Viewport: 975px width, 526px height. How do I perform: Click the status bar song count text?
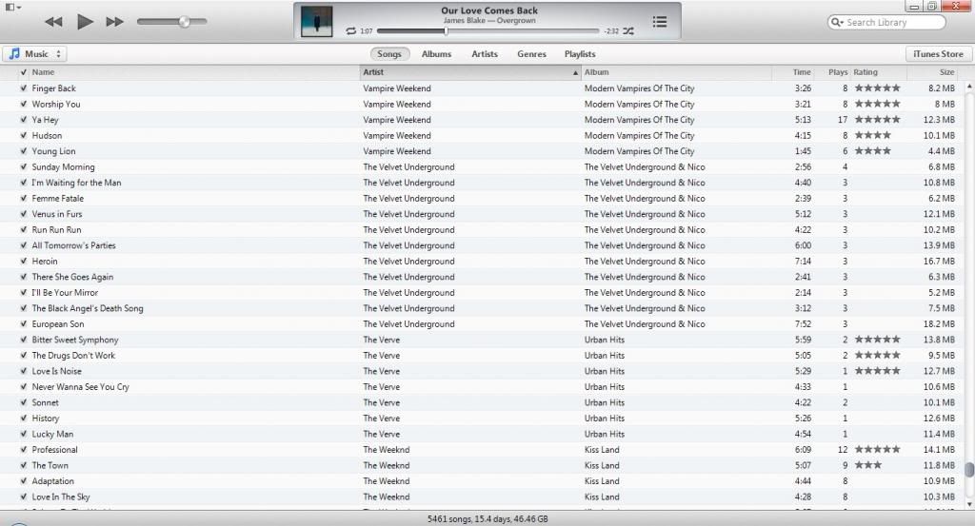(487, 519)
